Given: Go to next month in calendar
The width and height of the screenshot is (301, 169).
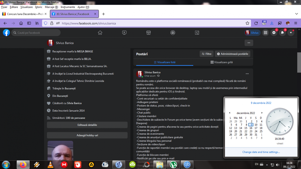Looking at the screenshot, I should 262,113.
